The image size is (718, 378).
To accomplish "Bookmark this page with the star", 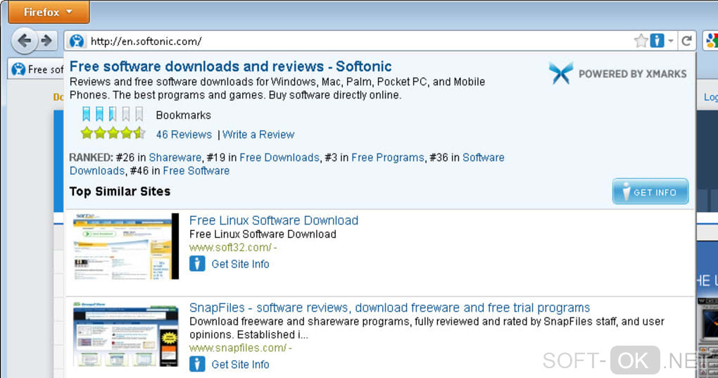I will pos(641,41).
